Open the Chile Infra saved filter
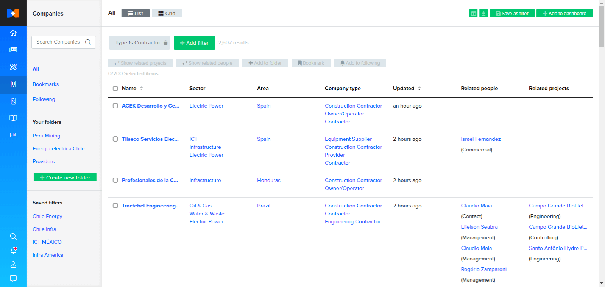Image resolution: width=605 pixels, height=287 pixels. coord(44,229)
